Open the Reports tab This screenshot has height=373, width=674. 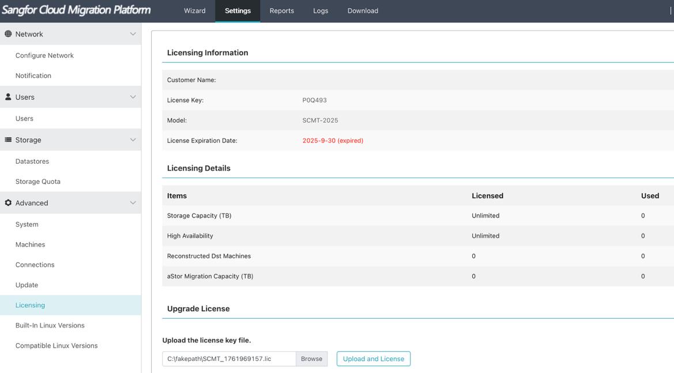(x=281, y=11)
